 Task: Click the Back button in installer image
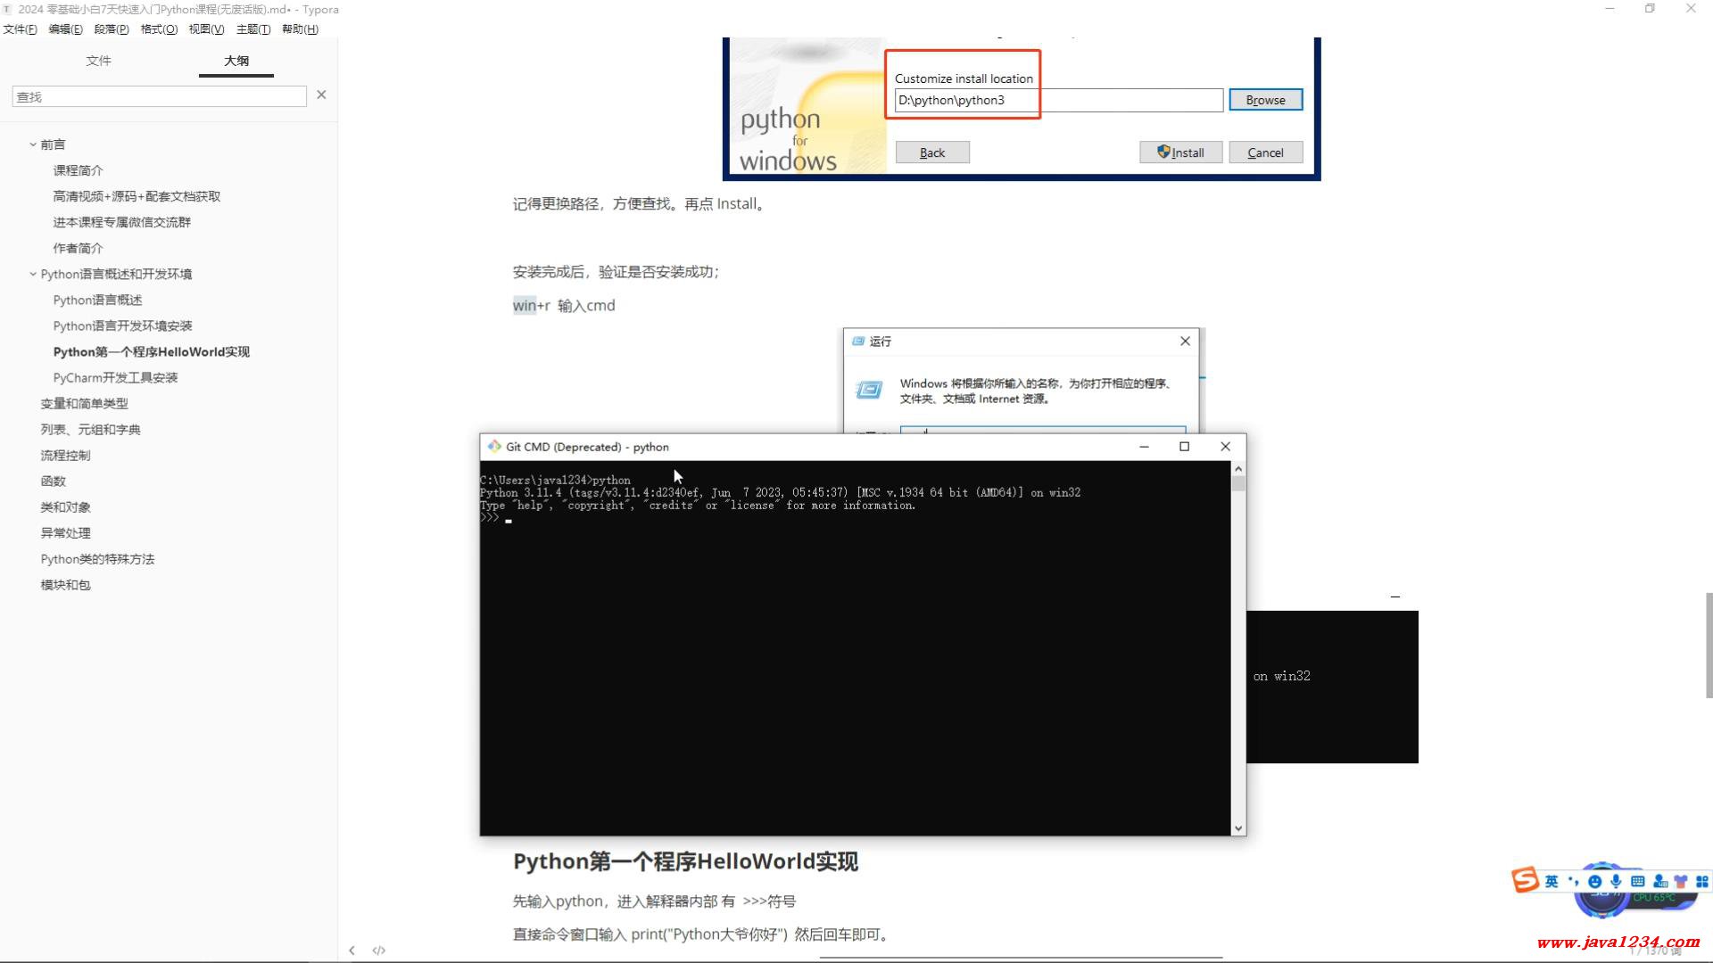tap(932, 152)
